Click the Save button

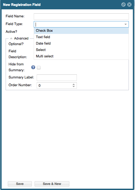[20, 184]
